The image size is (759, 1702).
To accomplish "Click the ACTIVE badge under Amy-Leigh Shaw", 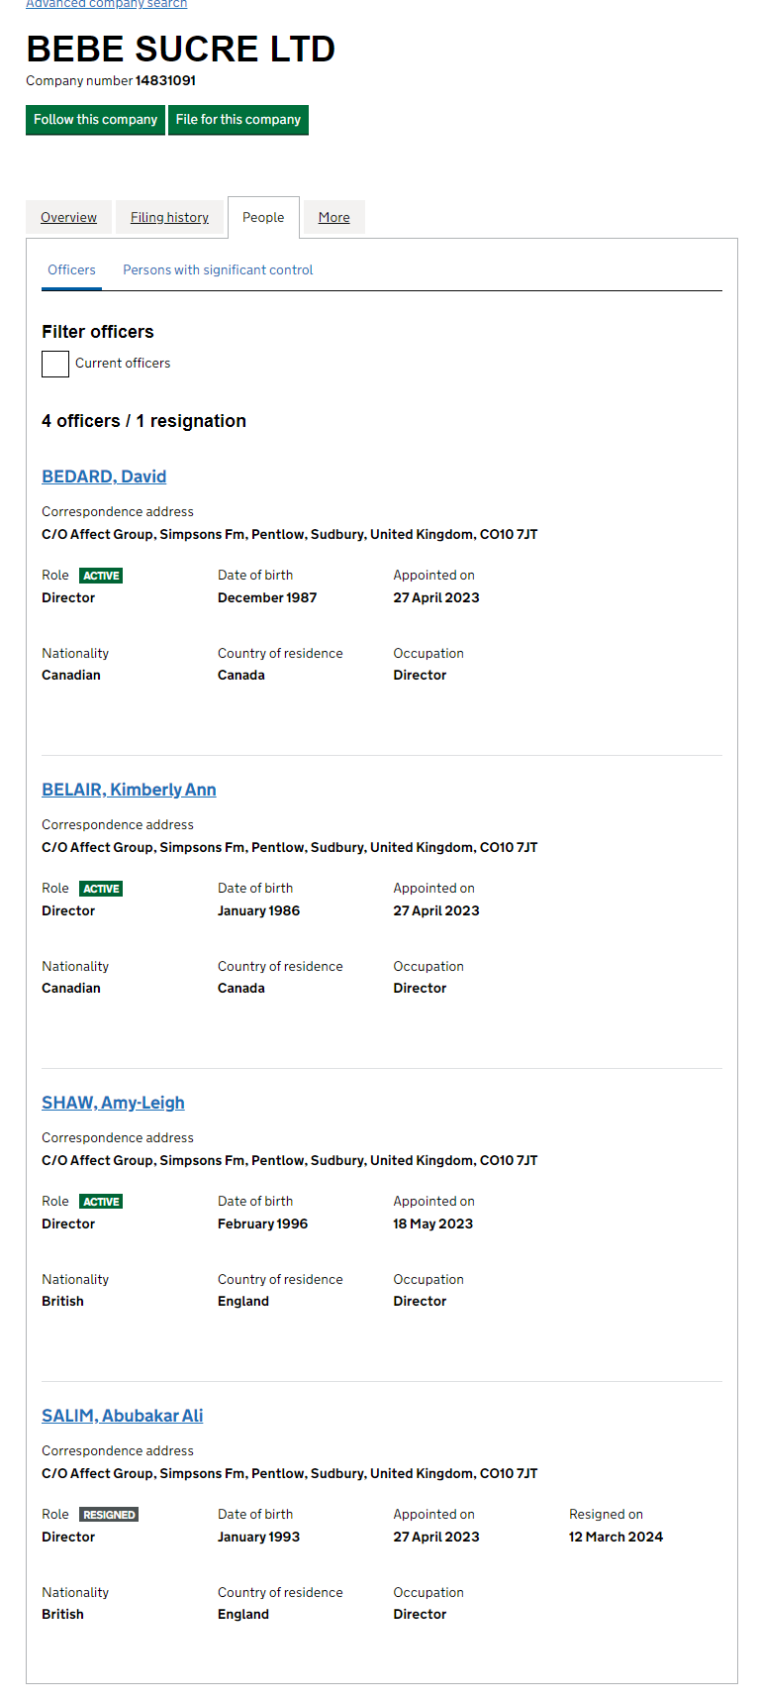I will tap(101, 1202).
